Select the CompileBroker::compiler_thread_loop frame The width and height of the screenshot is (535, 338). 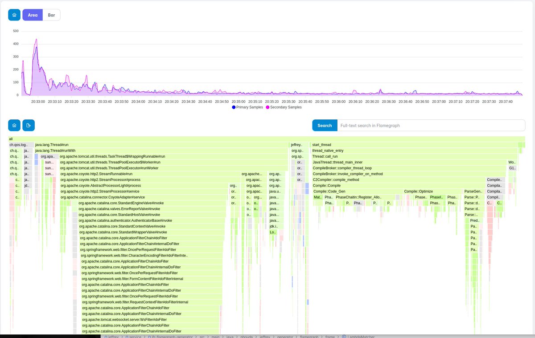pos(409,168)
